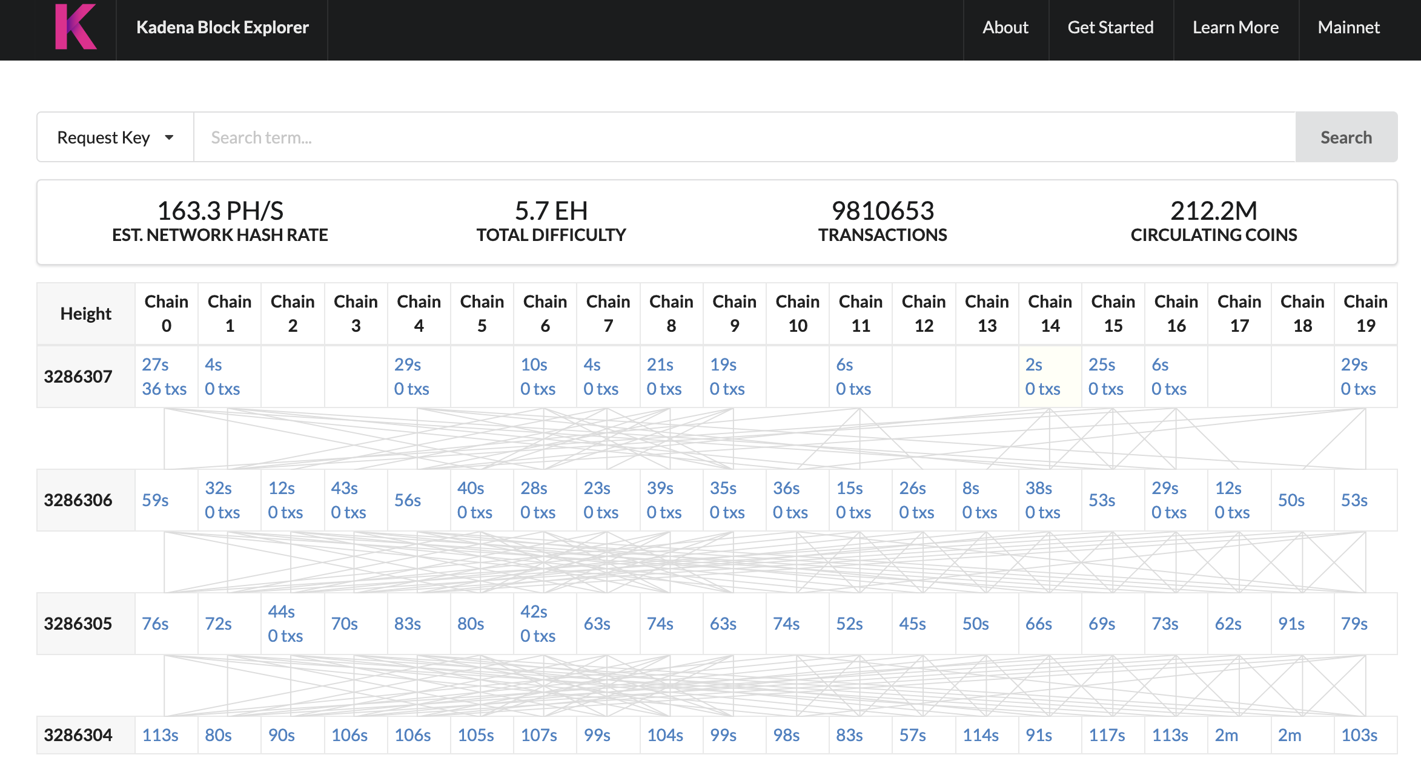Click the dropdown arrow next to Request Key
The height and width of the screenshot is (775, 1421).
pos(169,137)
